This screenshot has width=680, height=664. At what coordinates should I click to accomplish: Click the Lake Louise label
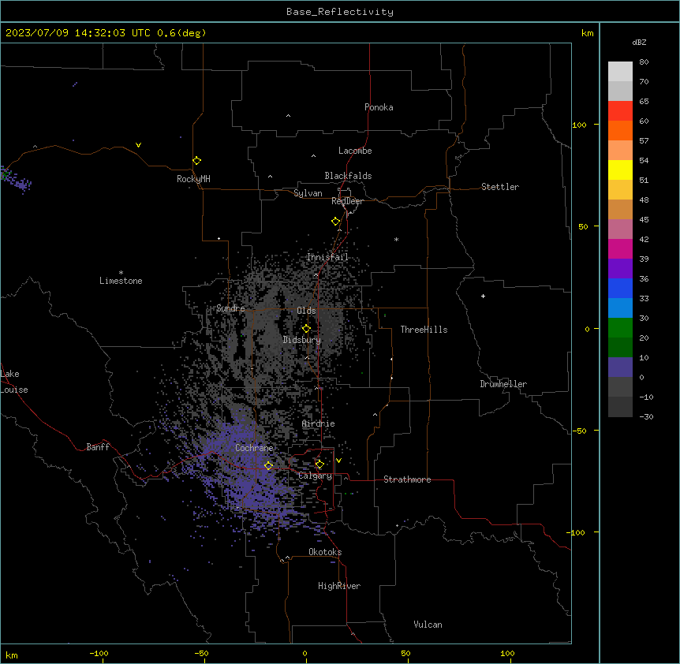tap(14, 382)
